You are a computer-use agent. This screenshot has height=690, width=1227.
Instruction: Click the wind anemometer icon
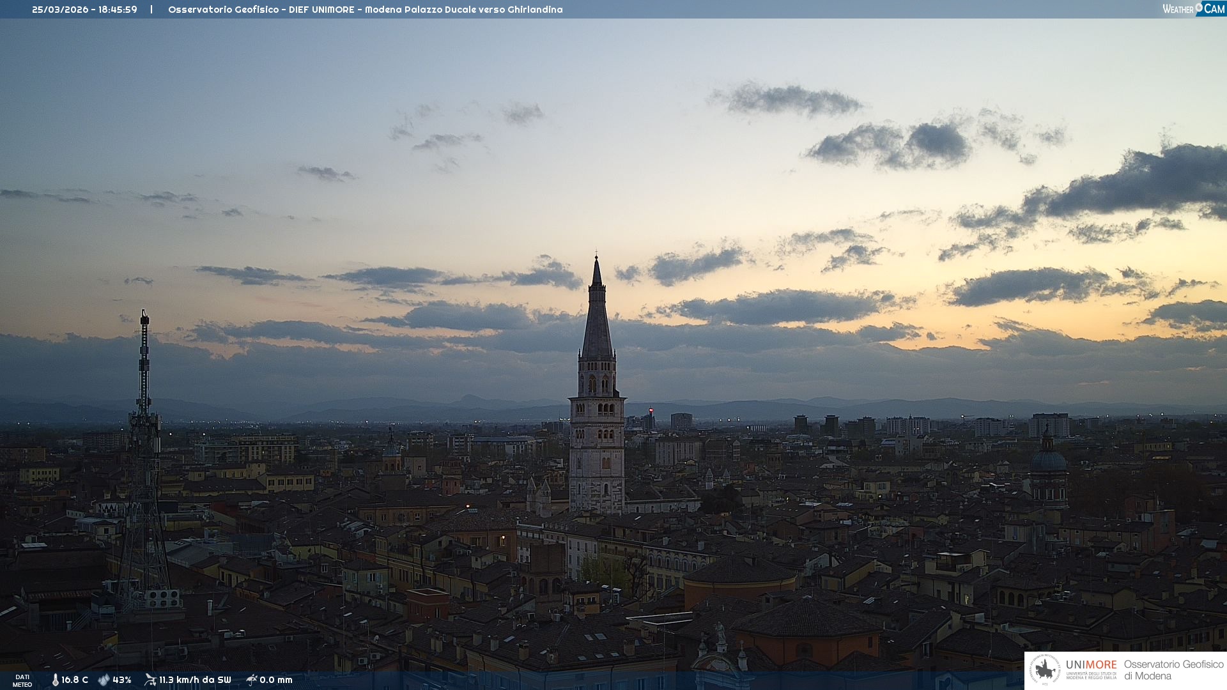pos(150,680)
